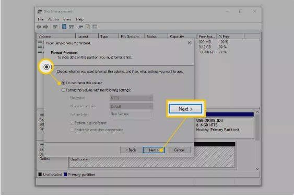The width and height of the screenshot is (294, 196).
Task: Sort by the Type column header
Action: [109, 37]
